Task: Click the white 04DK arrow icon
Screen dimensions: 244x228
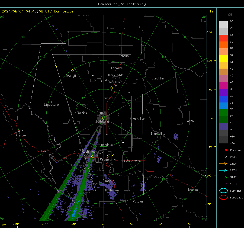Action: tap(223, 157)
